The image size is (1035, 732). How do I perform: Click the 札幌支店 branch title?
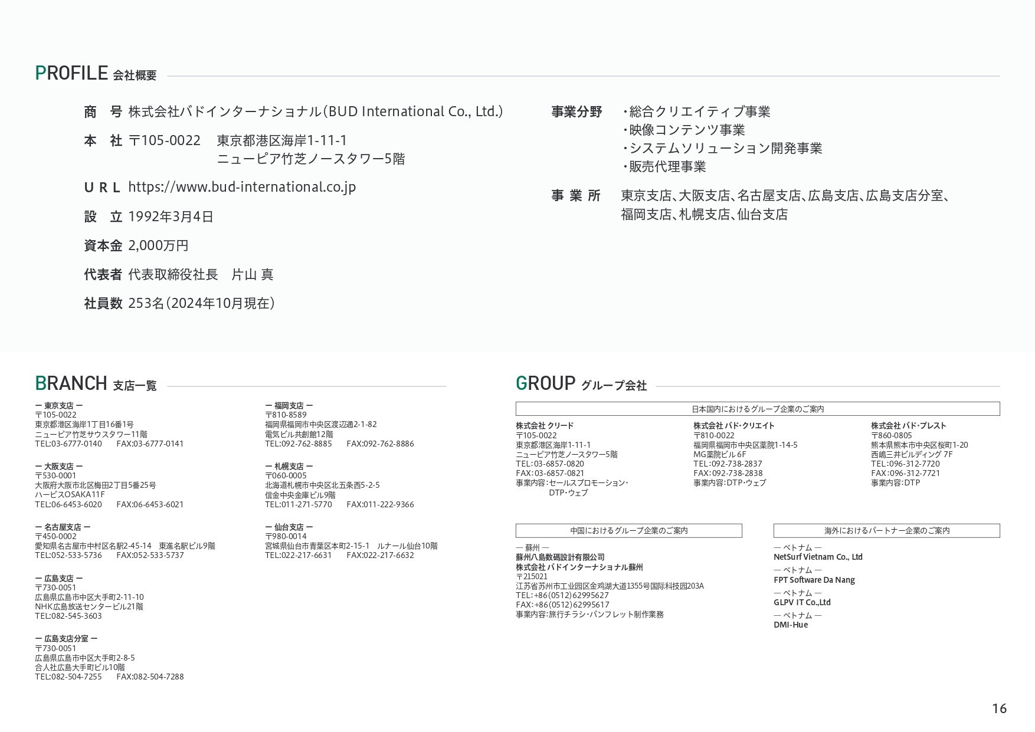(289, 466)
